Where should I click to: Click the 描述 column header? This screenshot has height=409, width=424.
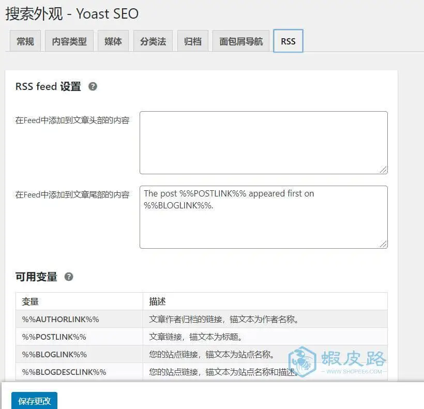click(265, 301)
